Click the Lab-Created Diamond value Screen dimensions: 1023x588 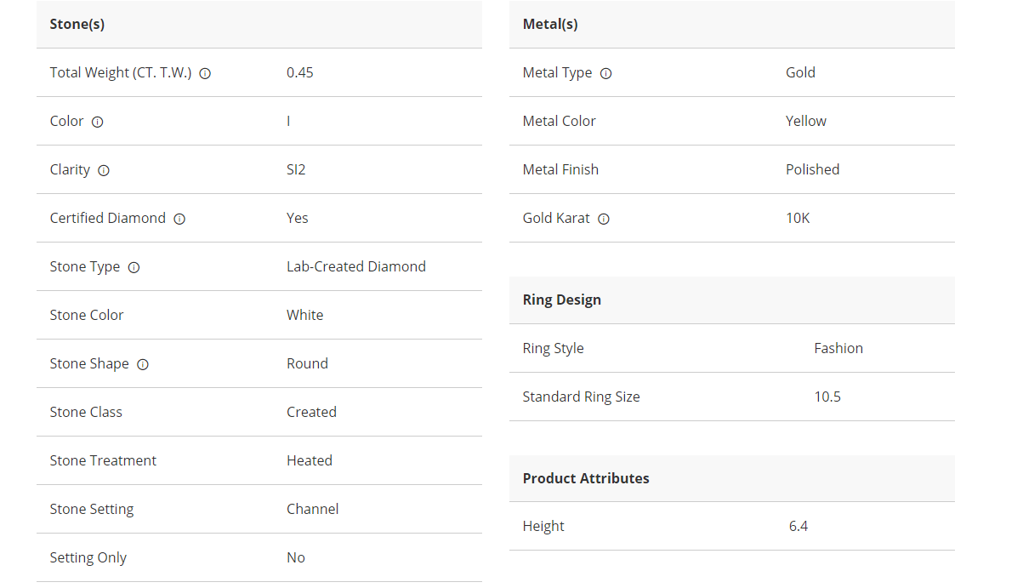click(x=355, y=266)
